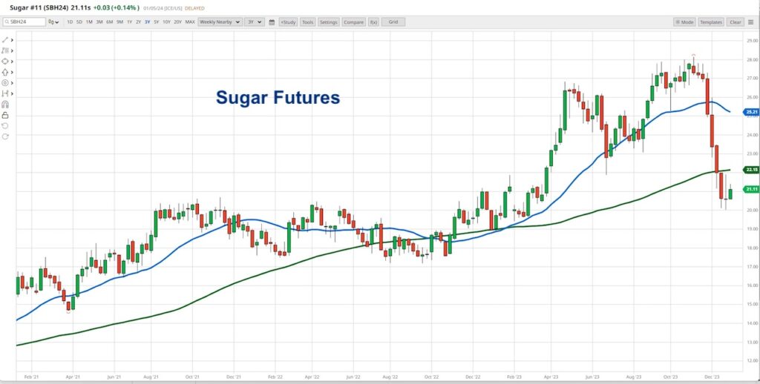
Task: Select the 1D time range
Action: coord(70,22)
